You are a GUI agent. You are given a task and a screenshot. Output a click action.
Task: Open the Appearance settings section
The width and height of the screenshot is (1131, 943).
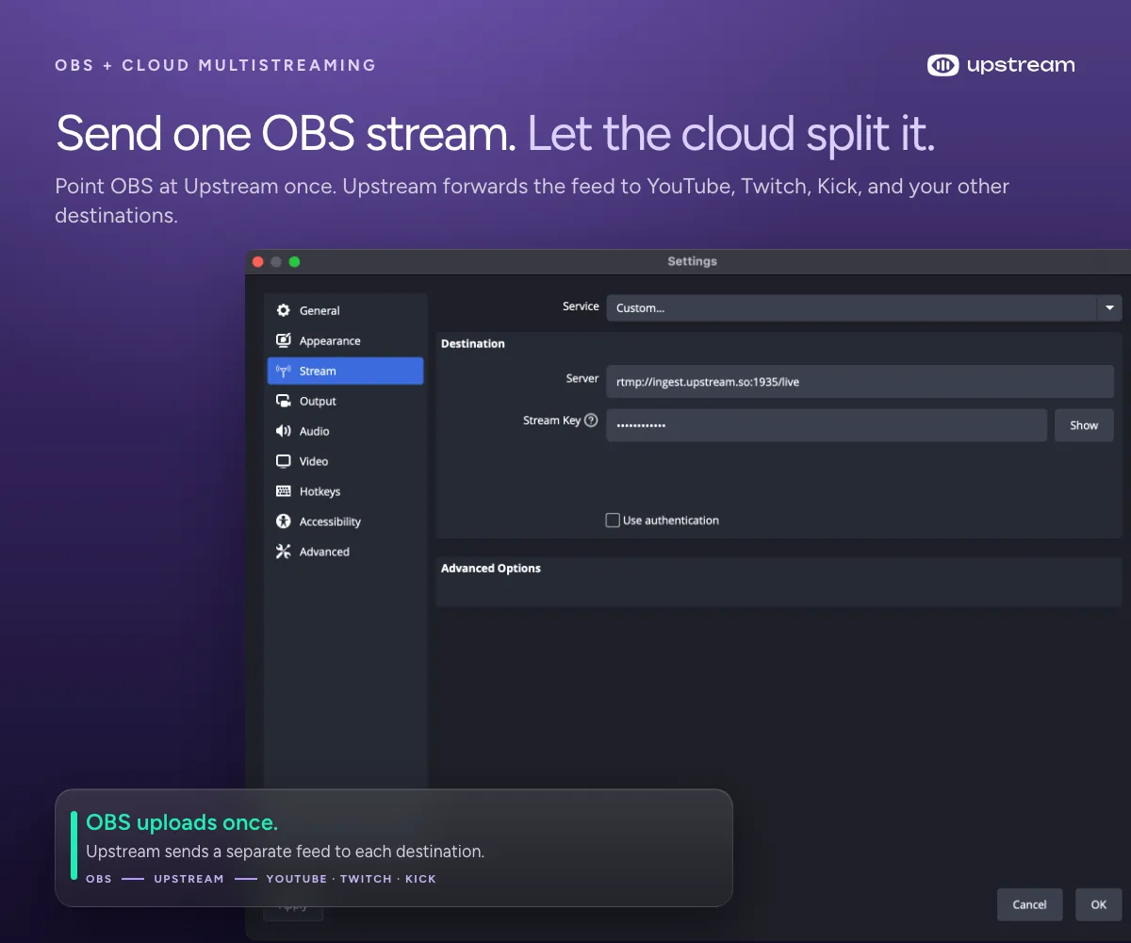pyautogui.click(x=345, y=340)
